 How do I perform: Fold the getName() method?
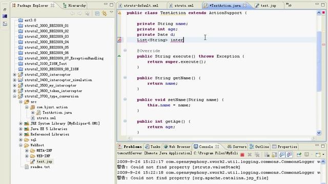pyautogui.click(x=125, y=78)
